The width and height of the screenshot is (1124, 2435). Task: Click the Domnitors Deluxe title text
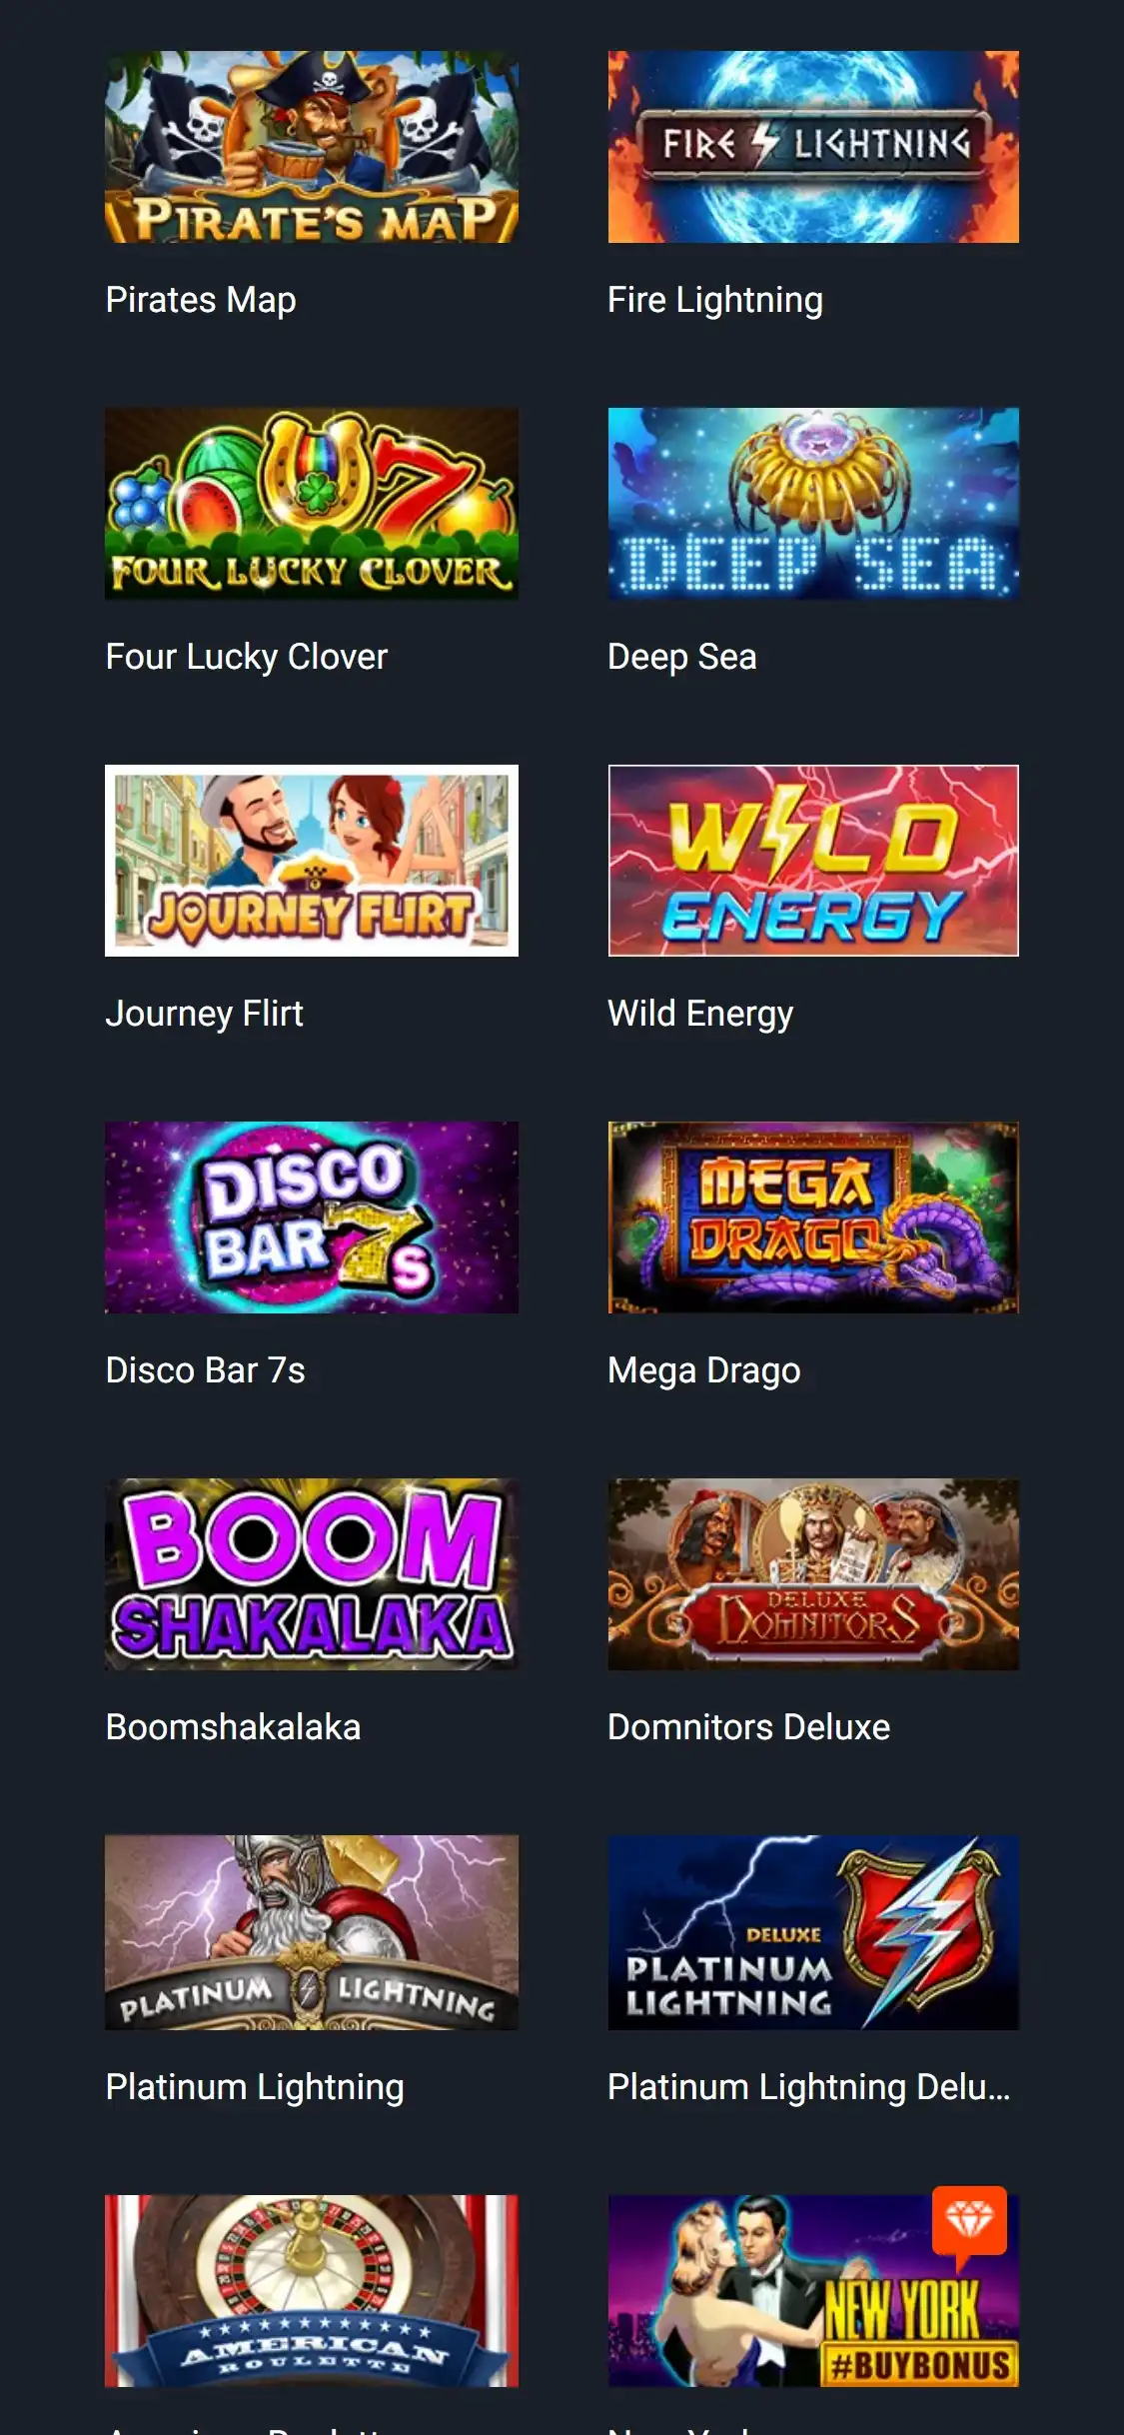[748, 1727]
